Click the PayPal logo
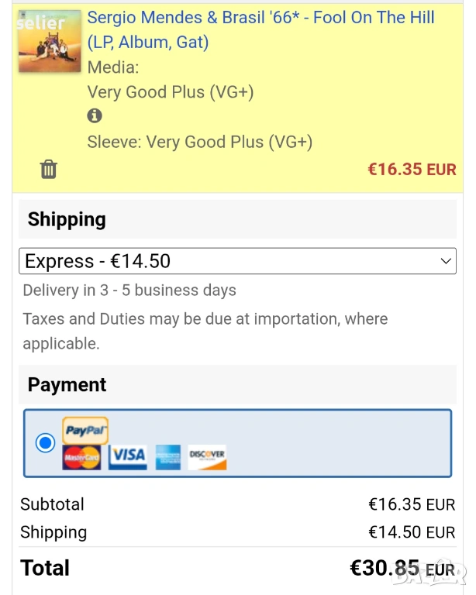Screen dimensions: 476x595 85,431
